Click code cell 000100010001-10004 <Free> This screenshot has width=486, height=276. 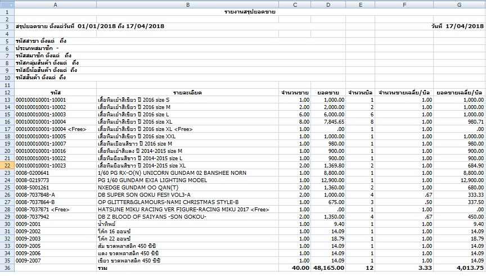pyautogui.click(x=56, y=129)
